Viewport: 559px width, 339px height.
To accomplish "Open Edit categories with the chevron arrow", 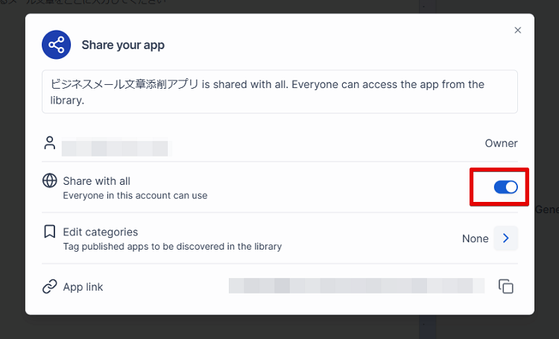I will click(505, 238).
